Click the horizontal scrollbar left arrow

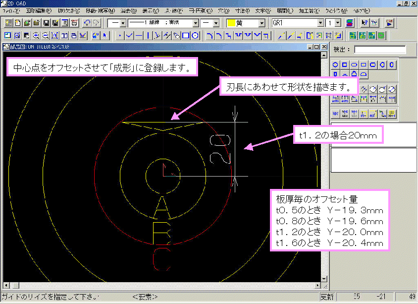tap(6, 285)
